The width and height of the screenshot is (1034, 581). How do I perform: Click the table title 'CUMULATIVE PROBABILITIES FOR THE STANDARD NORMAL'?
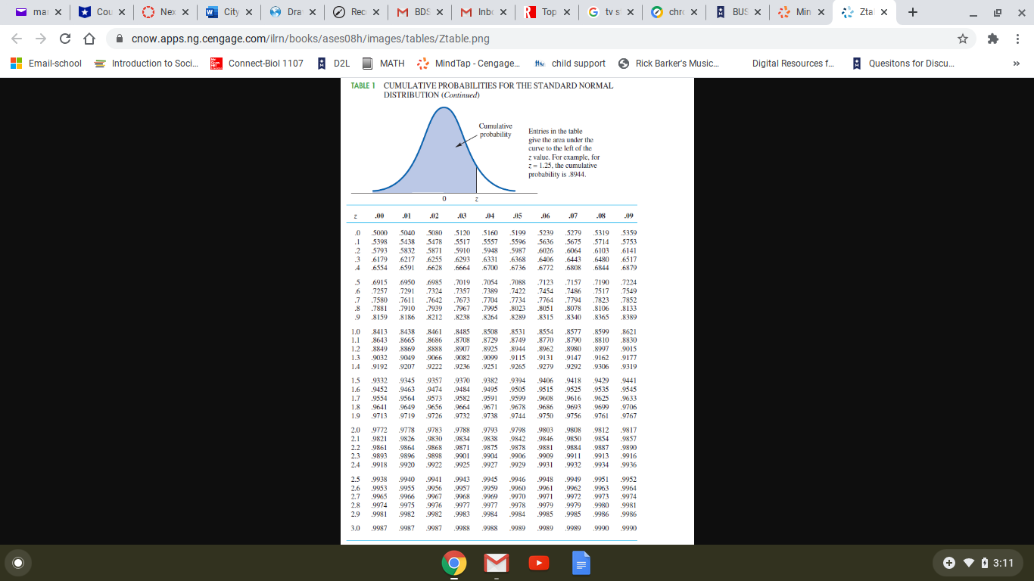coord(498,85)
